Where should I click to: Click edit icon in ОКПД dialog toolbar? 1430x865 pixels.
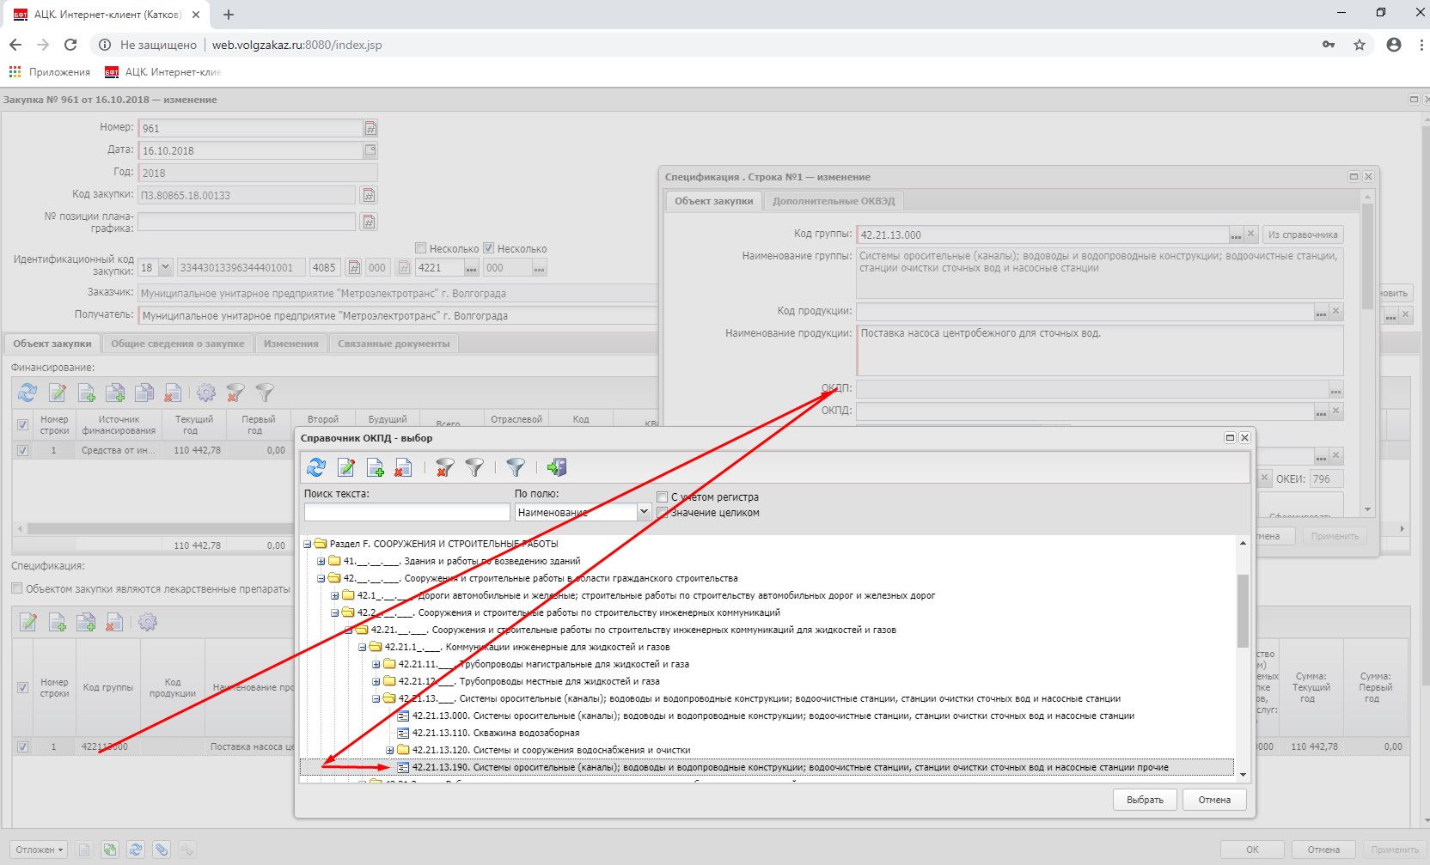click(x=346, y=467)
